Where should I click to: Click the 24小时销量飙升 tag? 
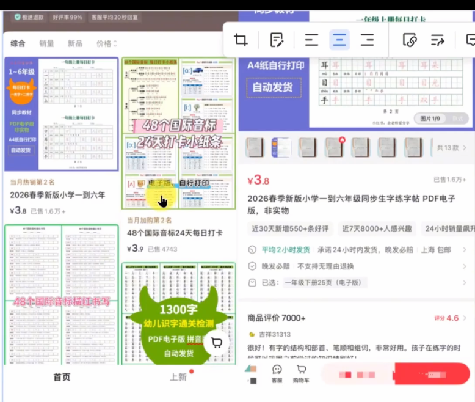click(x=449, y=229)
